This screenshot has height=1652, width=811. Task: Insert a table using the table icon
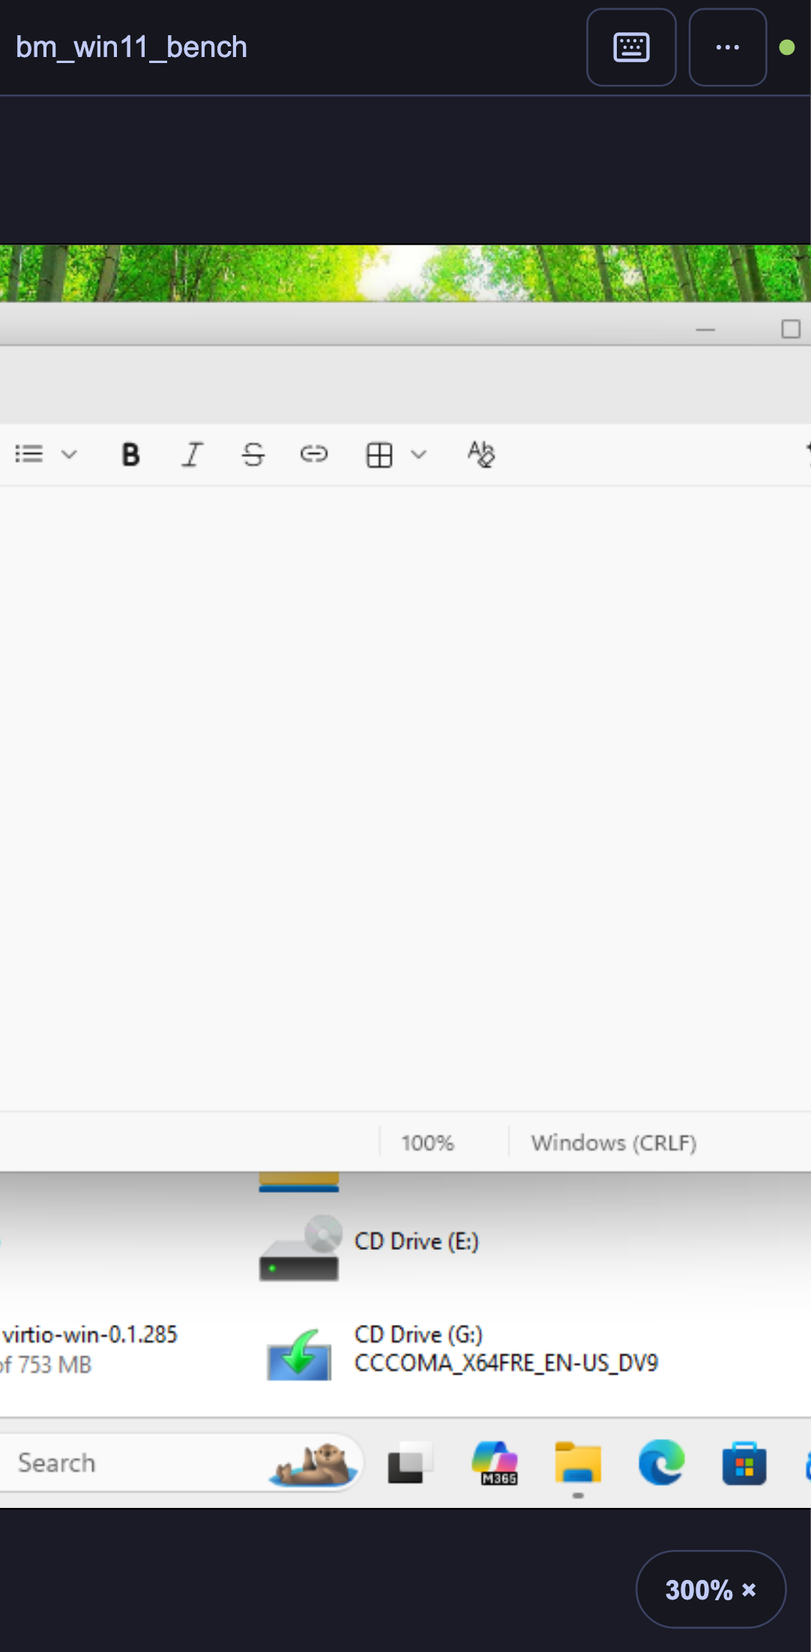(x=379, y=455)
